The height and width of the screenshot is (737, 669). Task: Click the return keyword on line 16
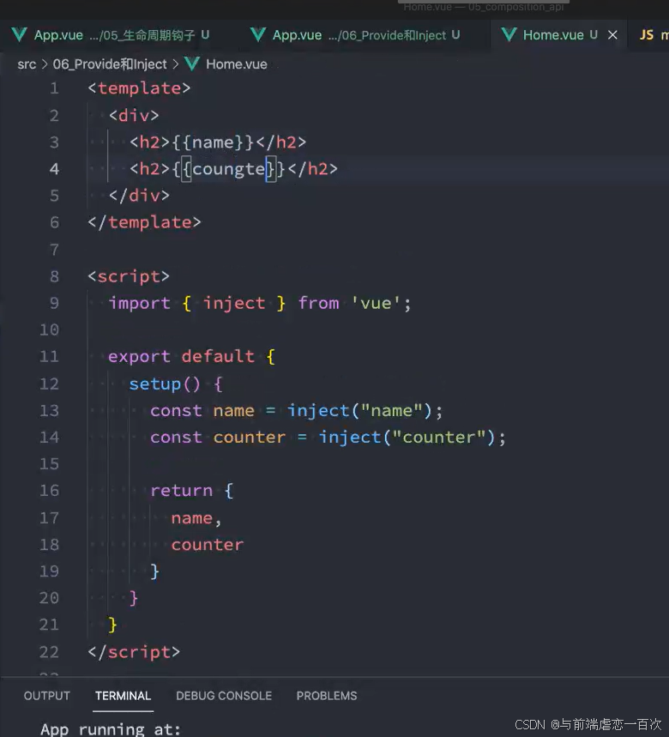coord(181,491)
